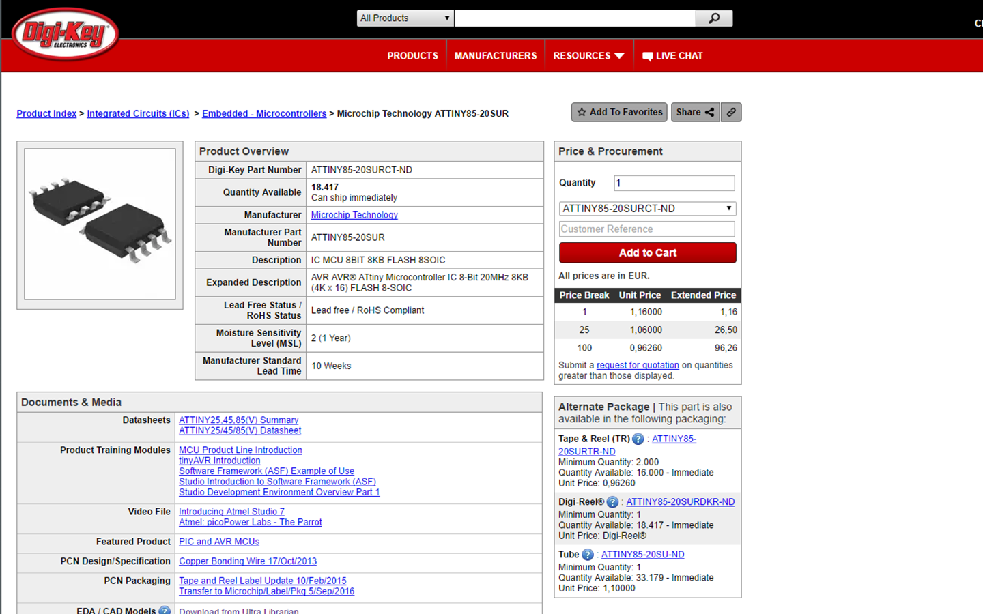Select extended price 96,26

pyautogui.click(x=726, y=348)
